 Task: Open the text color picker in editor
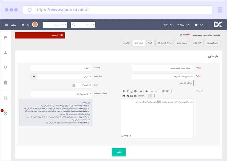tap(142, 91)
